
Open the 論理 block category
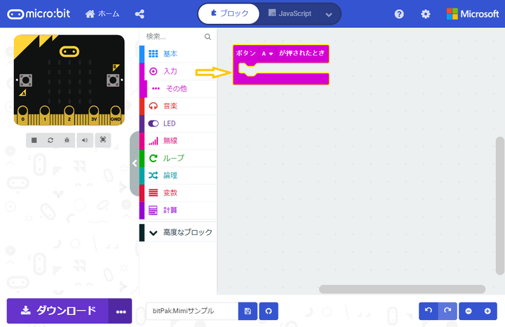(x=178, y=175)
